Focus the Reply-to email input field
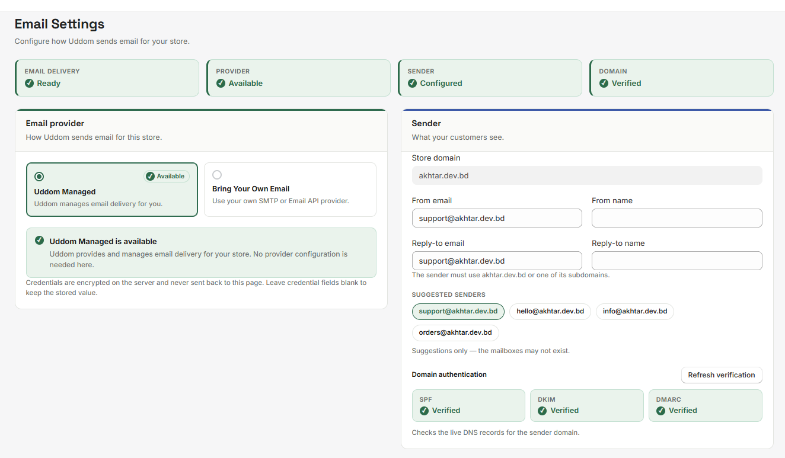Viewport: 785px width, 458px height. (497, 261)
